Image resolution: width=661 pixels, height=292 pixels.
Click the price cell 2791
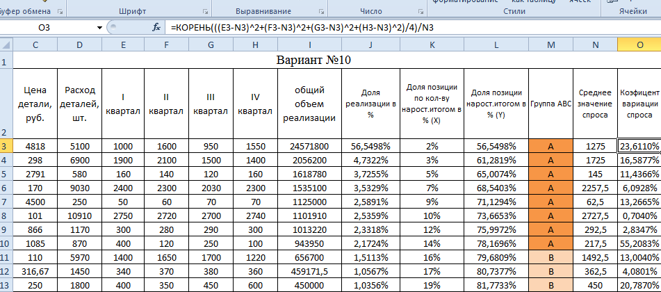pyautogui.click(x=35, y=175)
